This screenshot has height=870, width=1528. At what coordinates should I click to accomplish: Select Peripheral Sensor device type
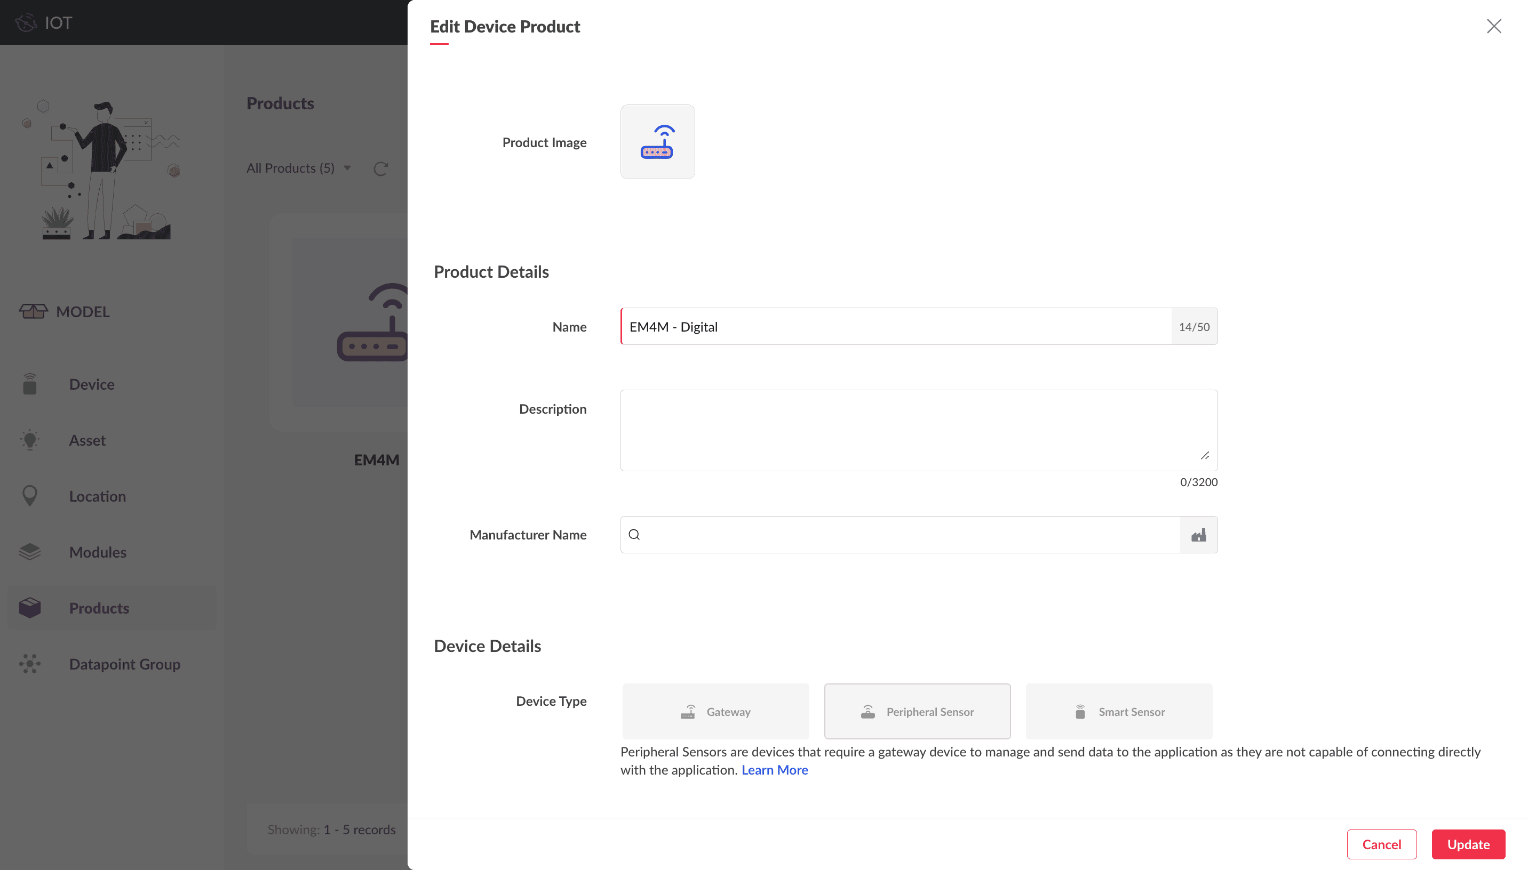coord(917,712)
